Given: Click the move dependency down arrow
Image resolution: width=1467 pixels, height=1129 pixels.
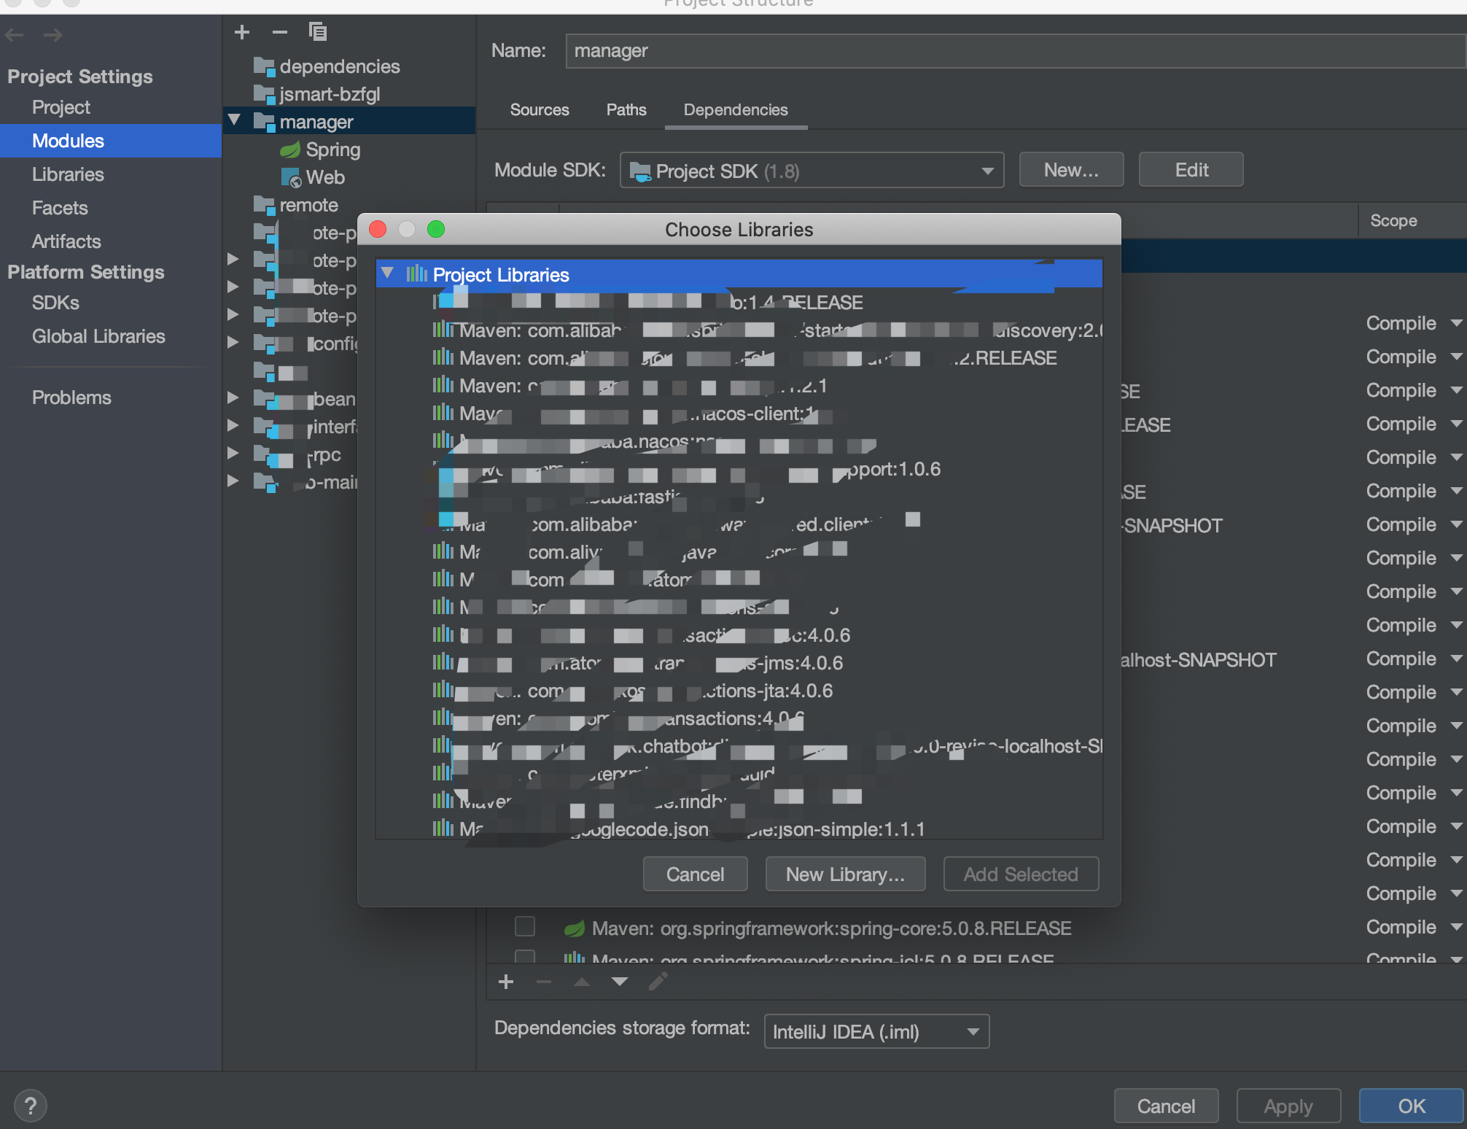Looking at the screenshot, I should [619, 982].
